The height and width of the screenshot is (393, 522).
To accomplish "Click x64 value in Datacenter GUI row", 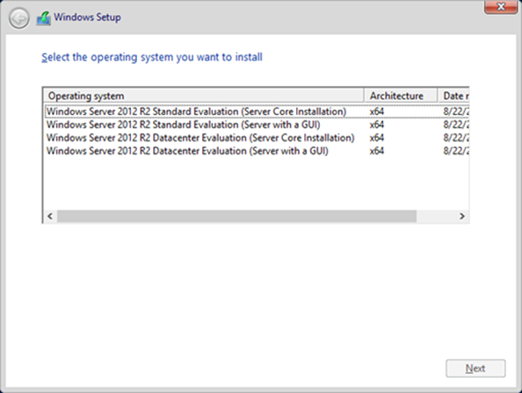I will (x=376, y=151).
